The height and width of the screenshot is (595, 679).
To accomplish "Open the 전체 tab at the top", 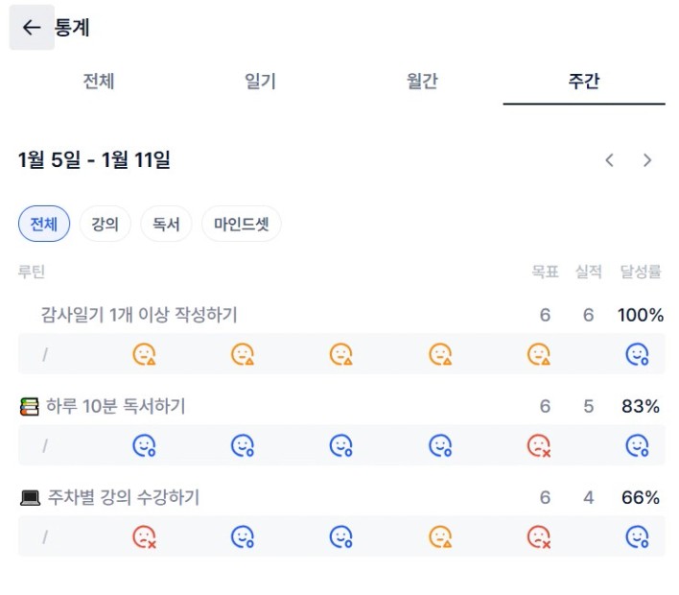I will [99, 82].
